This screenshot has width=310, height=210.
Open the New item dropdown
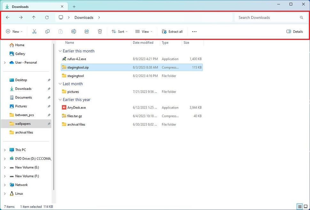(14, 31)
